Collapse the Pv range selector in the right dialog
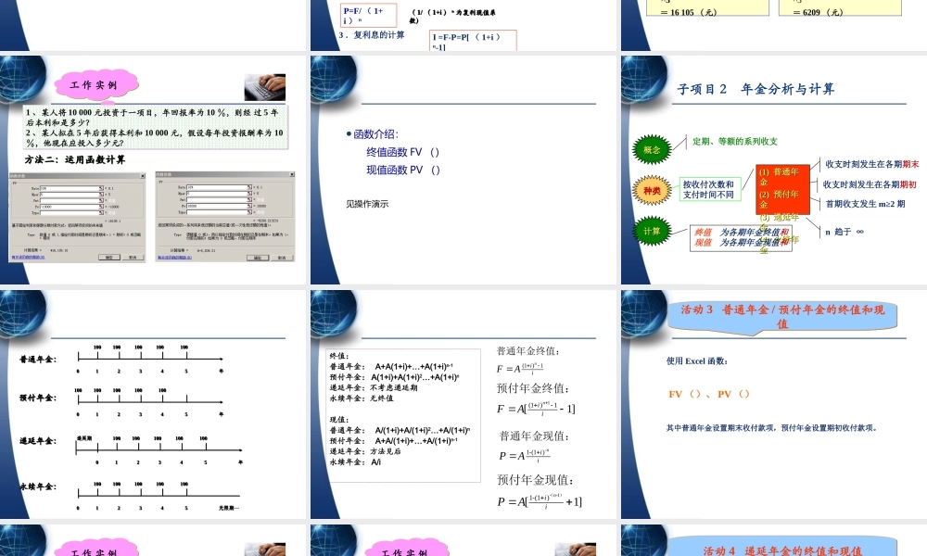The height and width of the screenshot is (556, 927). pyautogui.click(x=249, y=206)
